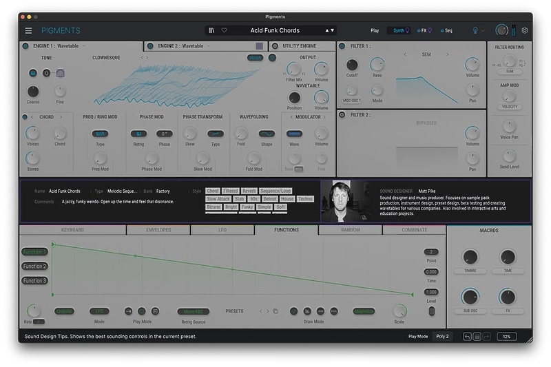The height and width of the screenshot is (367, 551).
Task: Switch to next filter type after SEM
Action: click(x=447, y=54)
